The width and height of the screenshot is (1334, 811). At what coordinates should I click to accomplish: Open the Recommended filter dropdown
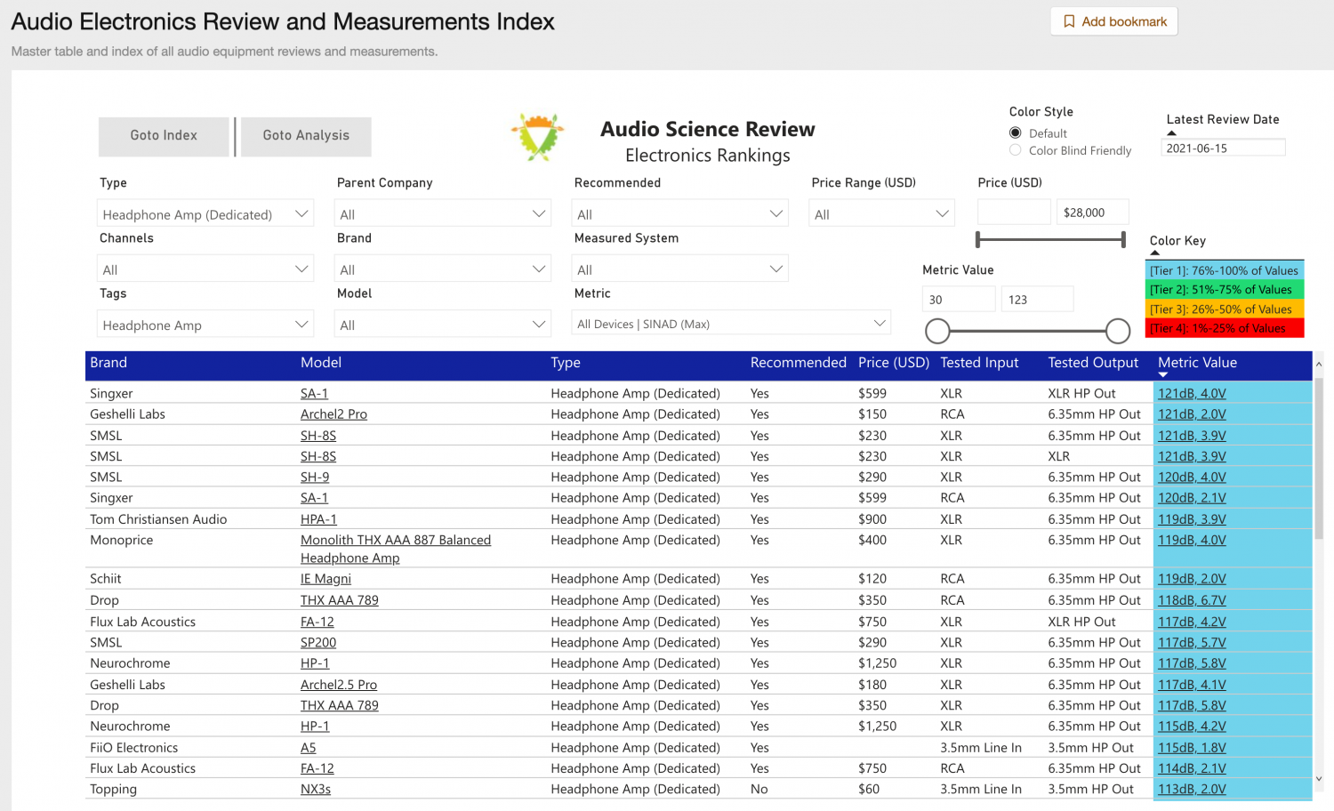[680, 213]
